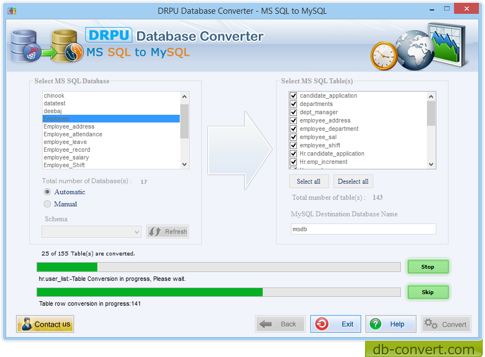The height and width of the screenshot is (357, 485).
Task: Click the app icon in title bar
Action: tap(12, 11)
